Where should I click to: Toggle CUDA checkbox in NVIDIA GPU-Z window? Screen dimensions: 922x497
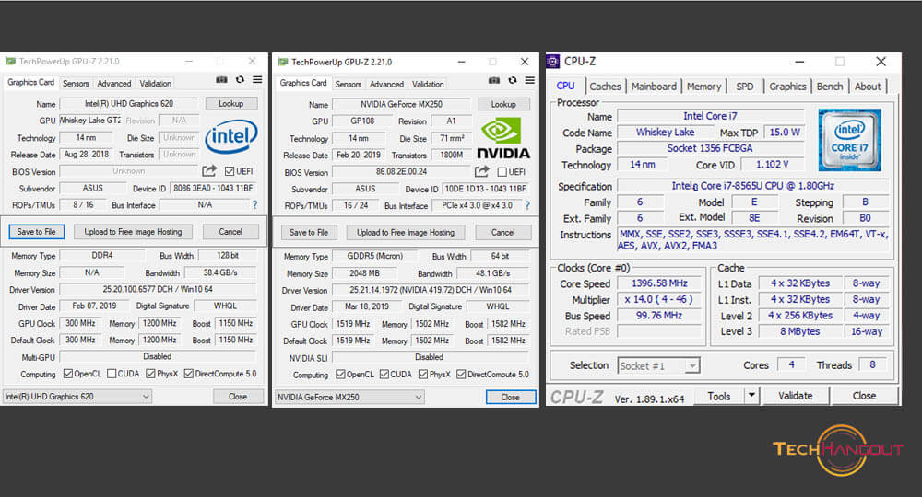[384, 374]
